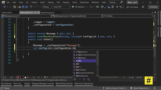Collapse the OnGet method outline expander

tap(16, 39)
